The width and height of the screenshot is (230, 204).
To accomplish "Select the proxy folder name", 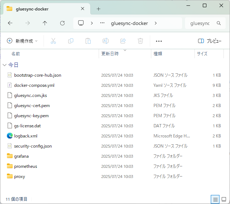I will (20, 177).
